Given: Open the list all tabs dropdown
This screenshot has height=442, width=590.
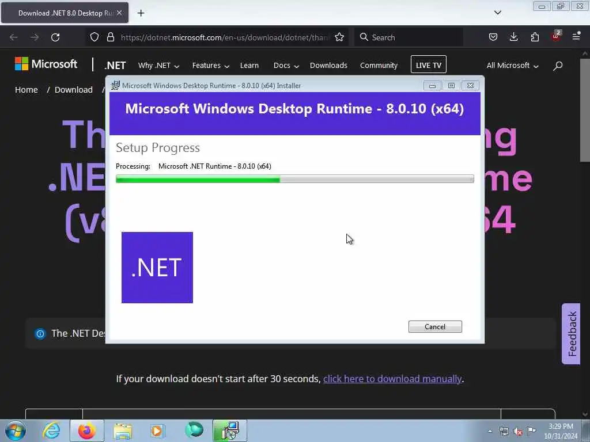Looking at the screenshot, I should point(497,13).
